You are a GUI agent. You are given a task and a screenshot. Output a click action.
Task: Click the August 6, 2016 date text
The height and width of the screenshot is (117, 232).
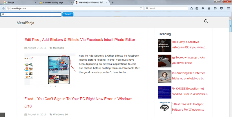pyautogui.click(x=37, y=114)
